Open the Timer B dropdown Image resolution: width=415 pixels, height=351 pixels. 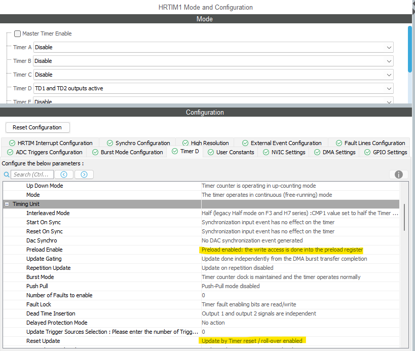tap(213, 61)
